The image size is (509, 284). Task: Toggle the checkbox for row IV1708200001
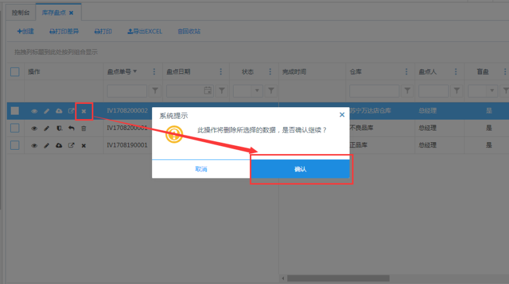(x=15, y=128)
